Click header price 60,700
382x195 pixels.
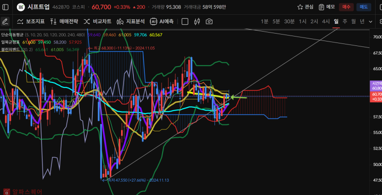[102, 7]
